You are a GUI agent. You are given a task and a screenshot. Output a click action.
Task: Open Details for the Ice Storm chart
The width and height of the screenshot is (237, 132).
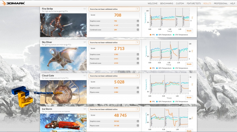tap(189, 130)
